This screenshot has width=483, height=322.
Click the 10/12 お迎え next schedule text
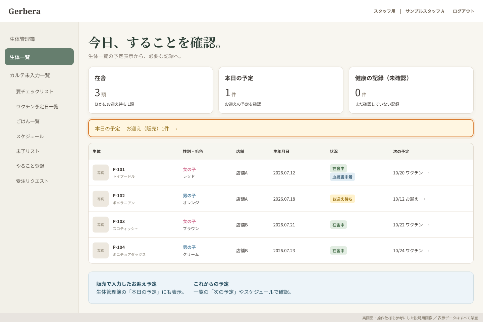406,199
